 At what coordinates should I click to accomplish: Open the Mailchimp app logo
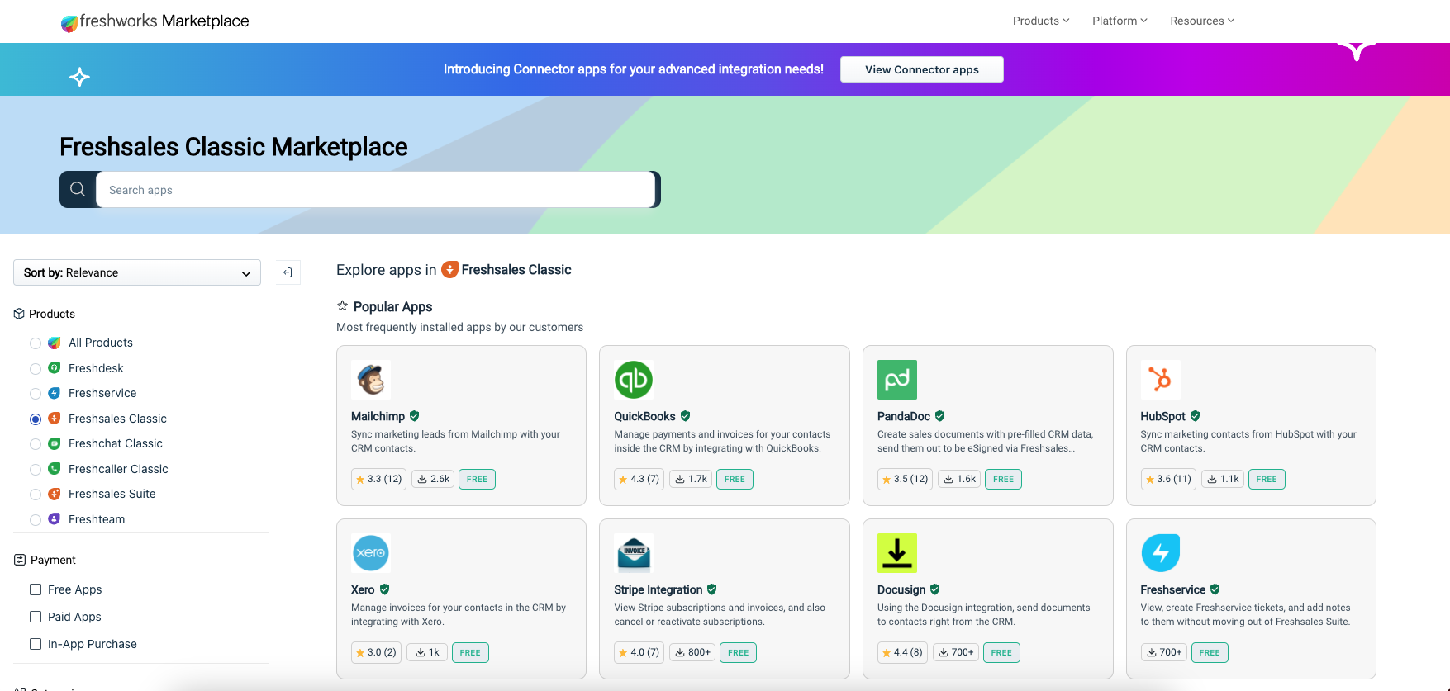pyautogui.click(x=371, y=380)
